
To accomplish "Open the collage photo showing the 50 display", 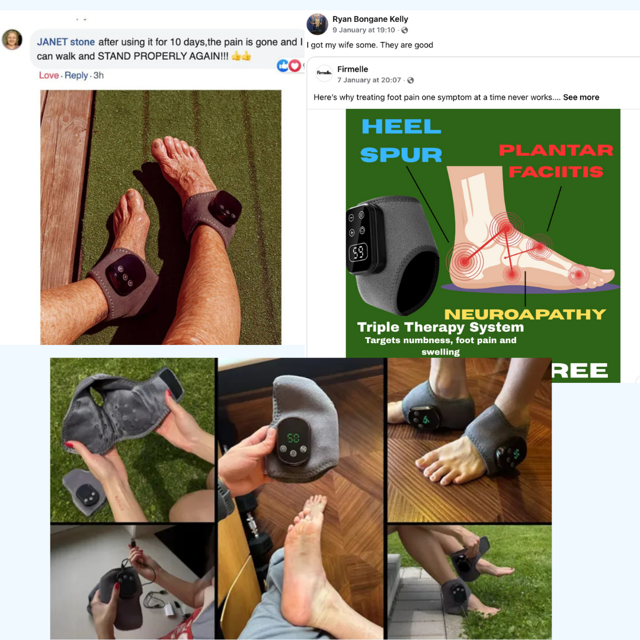I will tap(302, 498).
